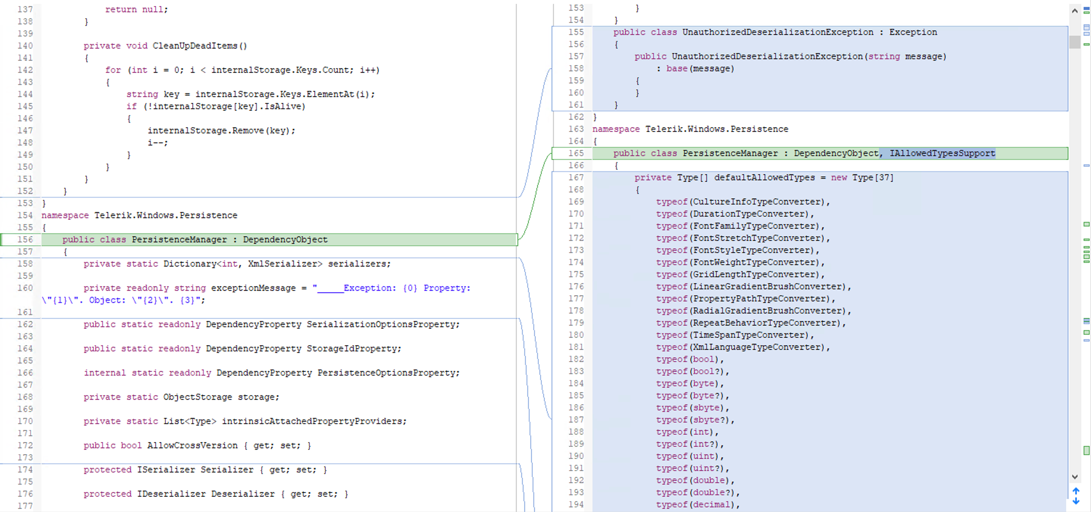Click the green change marker in overview strip middle
The image size is (1091, 512).
click(x=1086, y=224)
